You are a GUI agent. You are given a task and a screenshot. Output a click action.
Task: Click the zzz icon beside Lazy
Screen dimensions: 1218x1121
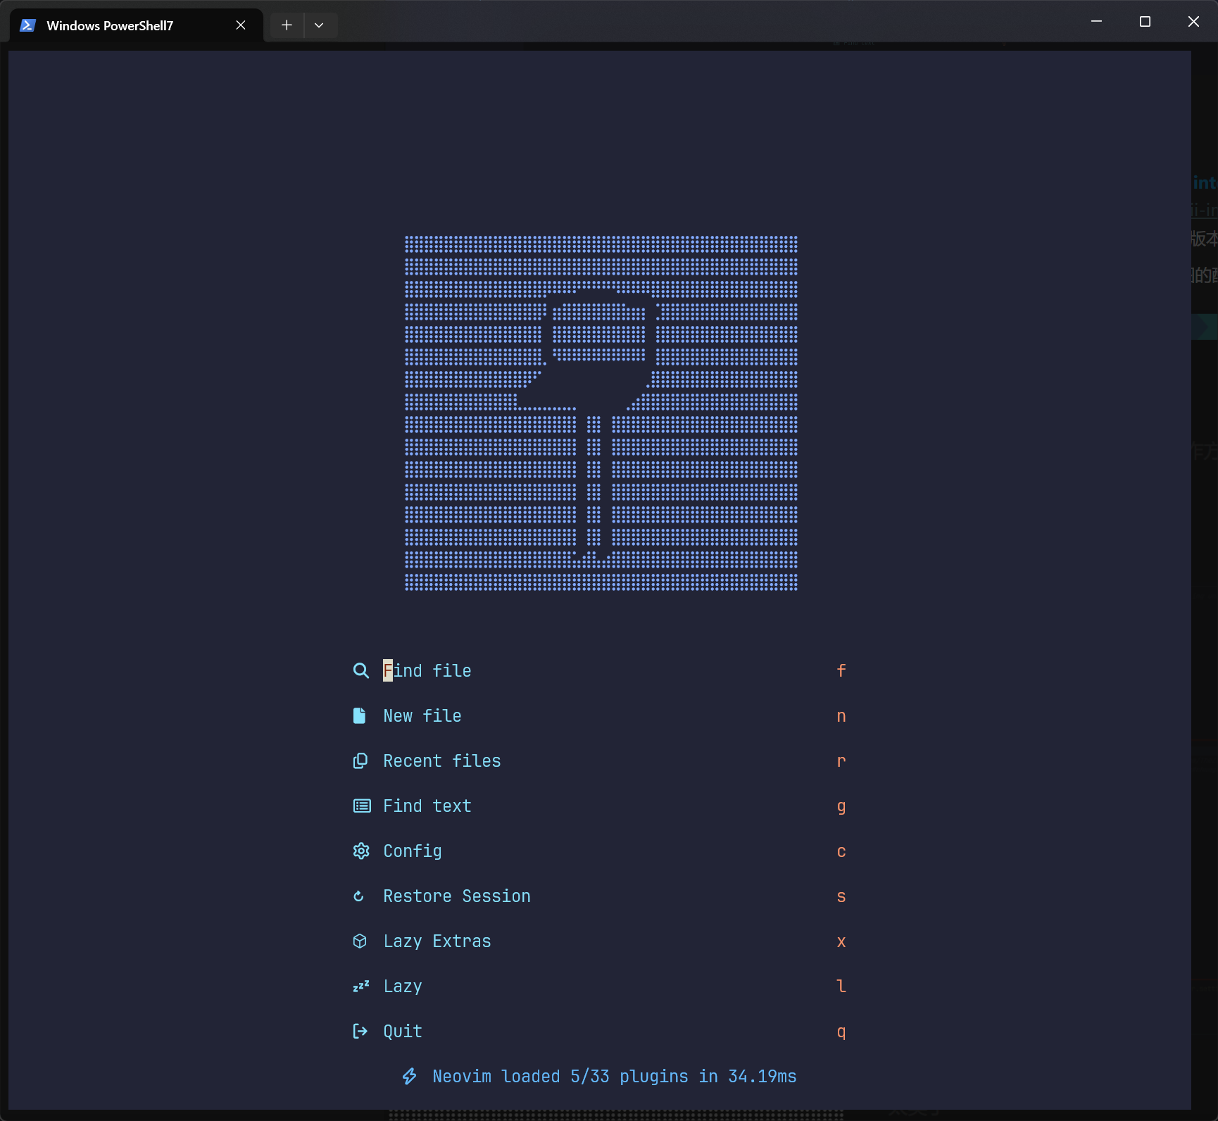pyautogui.click(x=361, y=987)
